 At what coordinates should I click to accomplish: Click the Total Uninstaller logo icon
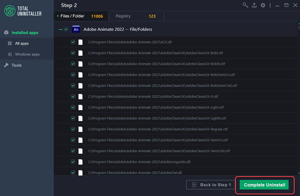pos(9,11)
